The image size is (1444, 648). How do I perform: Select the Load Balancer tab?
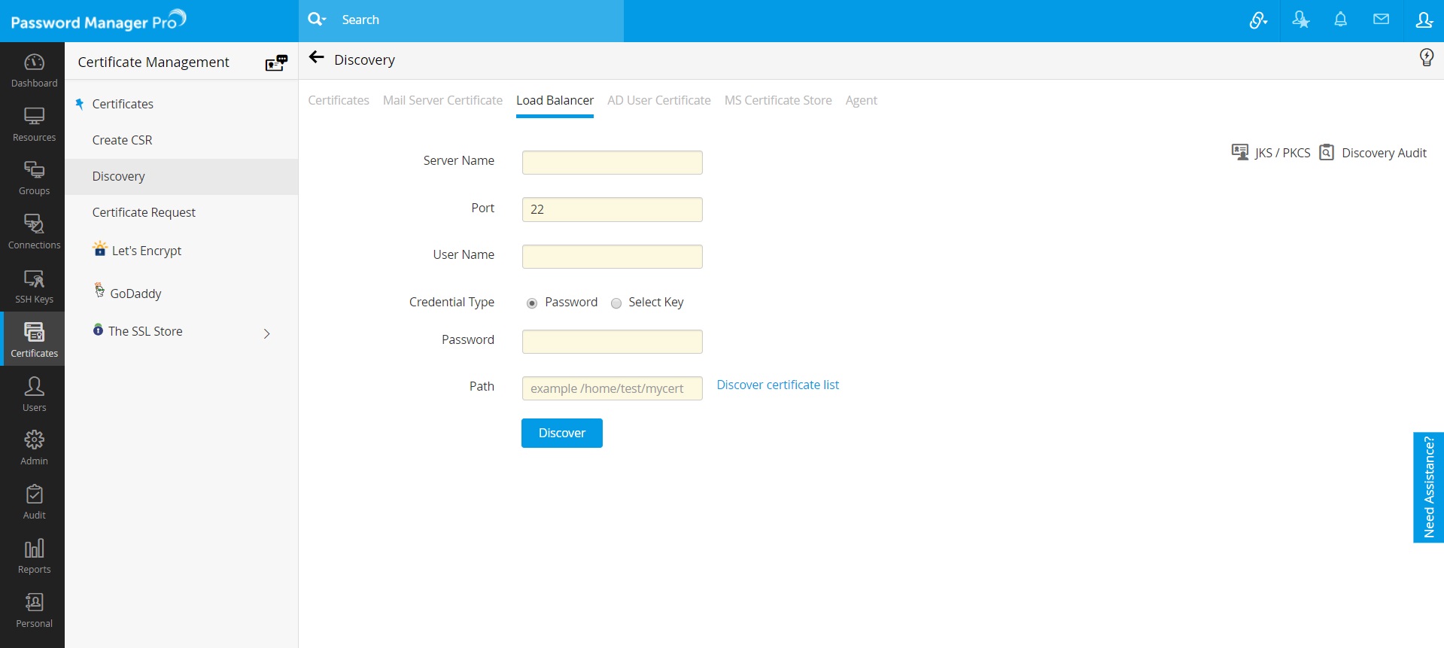click(555, 100)
